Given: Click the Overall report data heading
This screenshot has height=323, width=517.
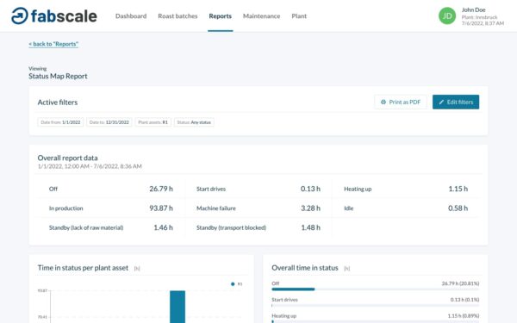Looking at the screenshot, I should click(67, 158).
